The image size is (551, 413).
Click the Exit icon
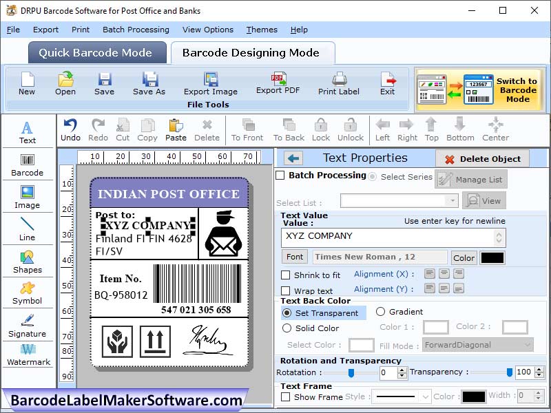point(388,83)
